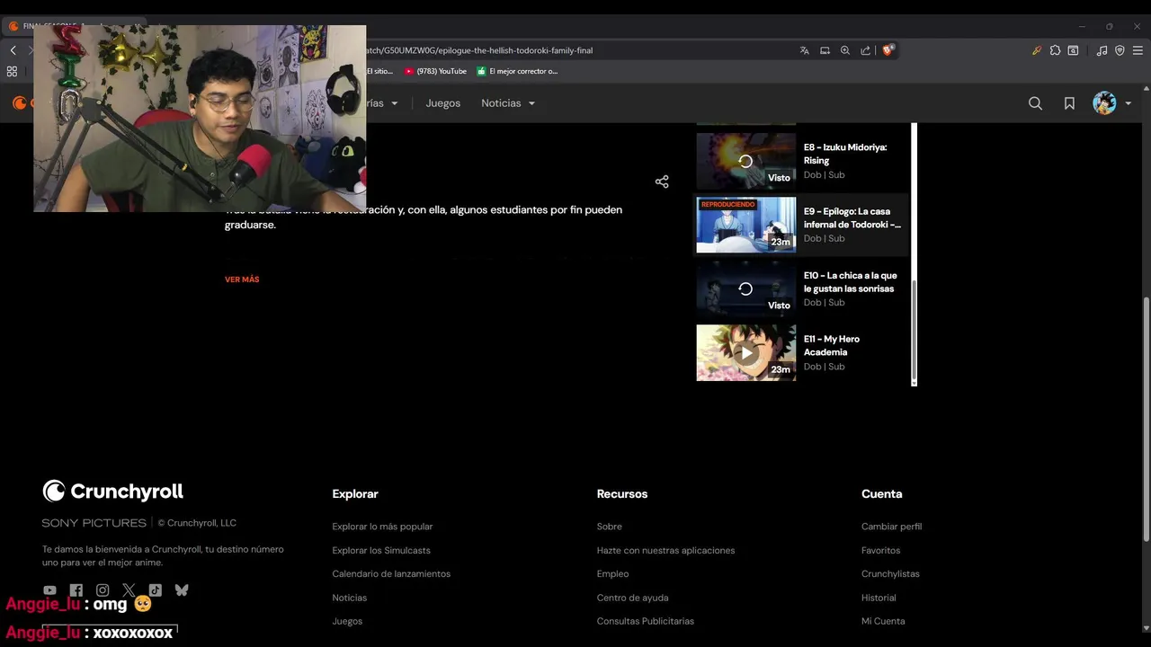The width and height of the screenshot is (1151, 647).
Task: Open Consultas Publicitarias link
Action: pyautogui.click(x=646, y=621)
